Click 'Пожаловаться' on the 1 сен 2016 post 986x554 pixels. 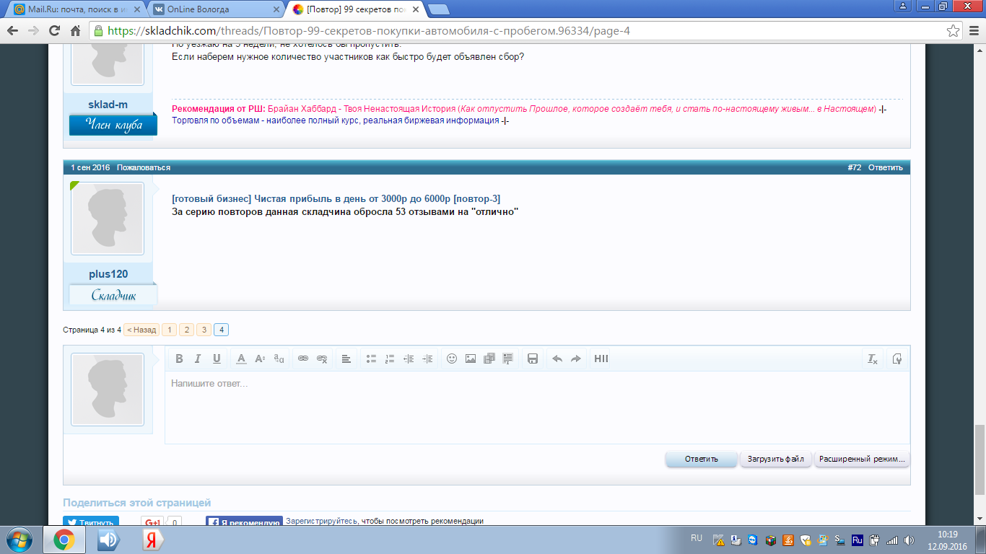click(144, 167)
